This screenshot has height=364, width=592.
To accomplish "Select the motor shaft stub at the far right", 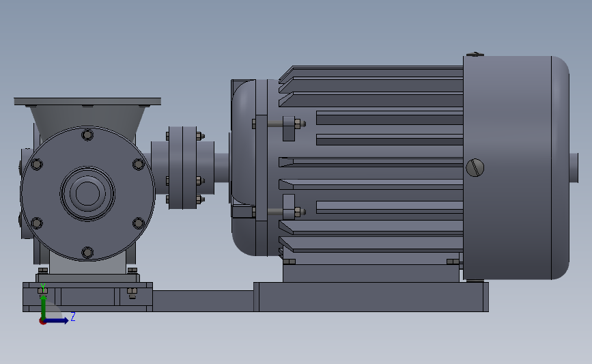I will (574, 167).
